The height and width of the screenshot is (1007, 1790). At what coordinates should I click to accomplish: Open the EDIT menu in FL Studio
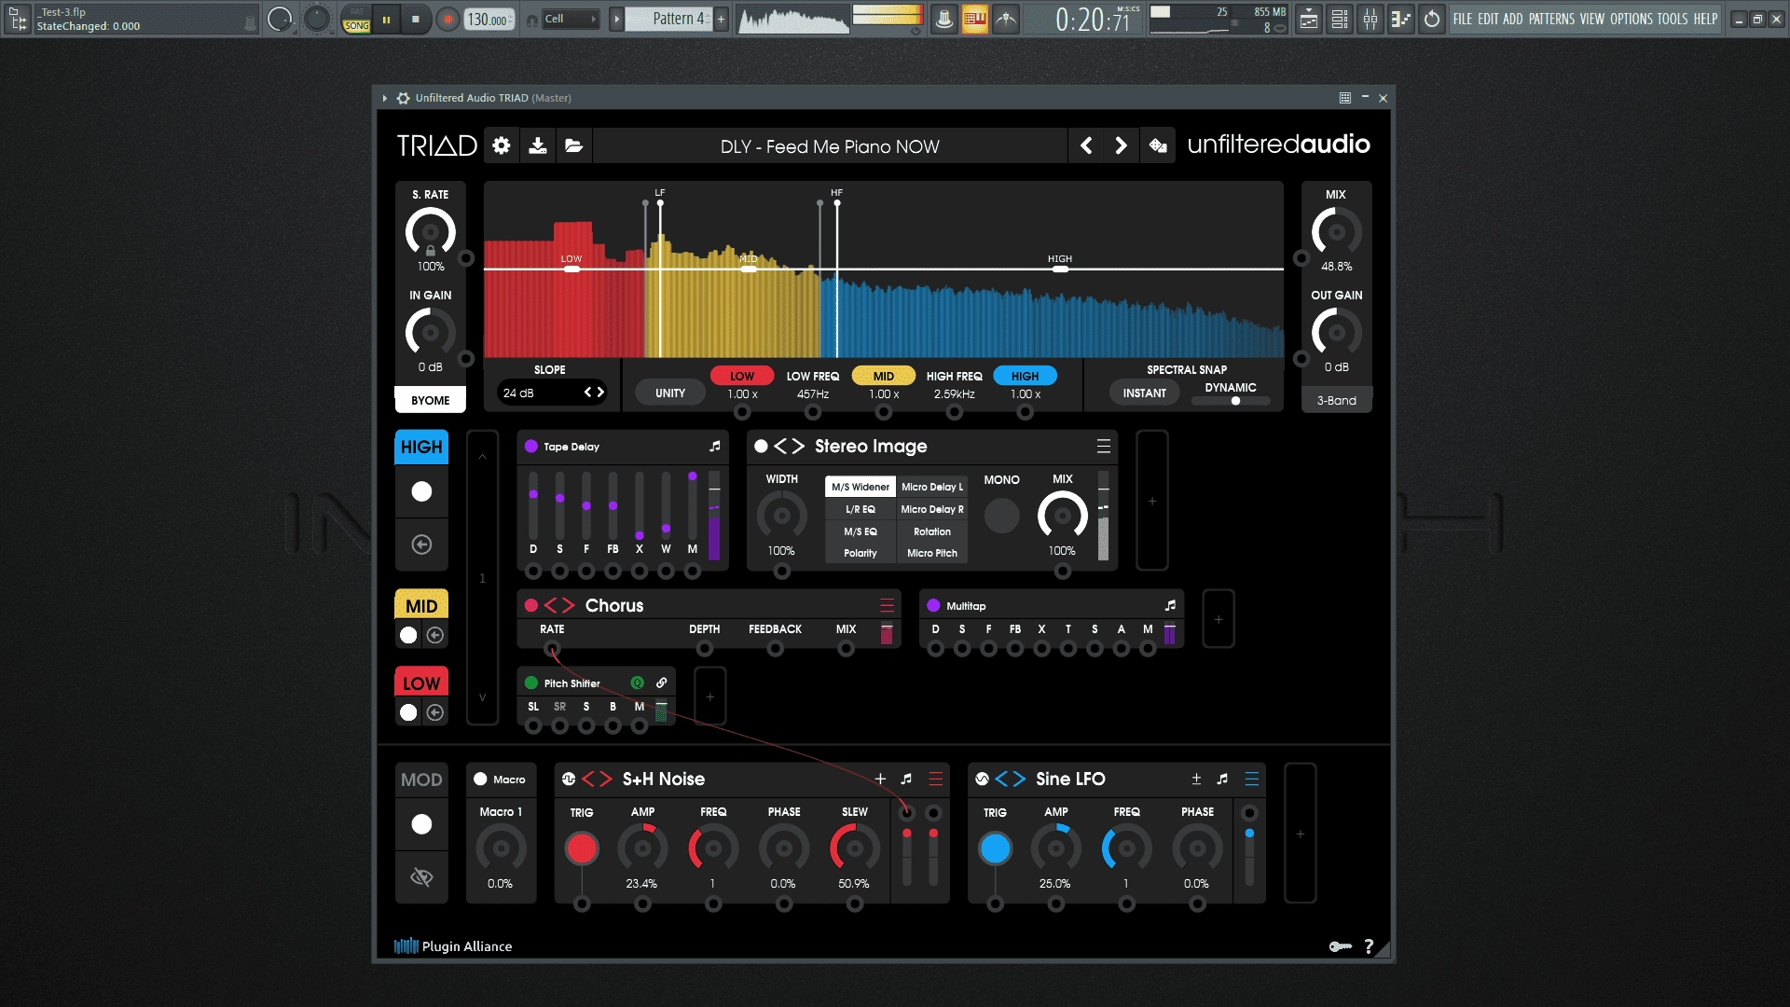1488,19
